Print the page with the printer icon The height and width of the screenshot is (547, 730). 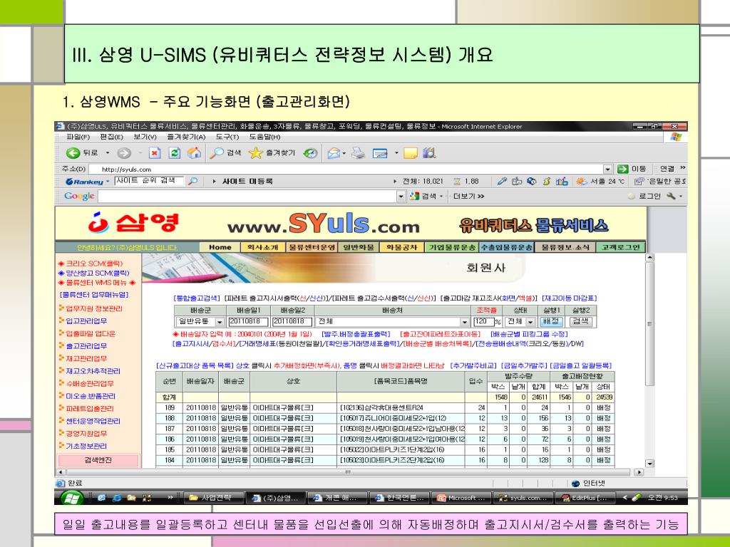click(358, 153)
